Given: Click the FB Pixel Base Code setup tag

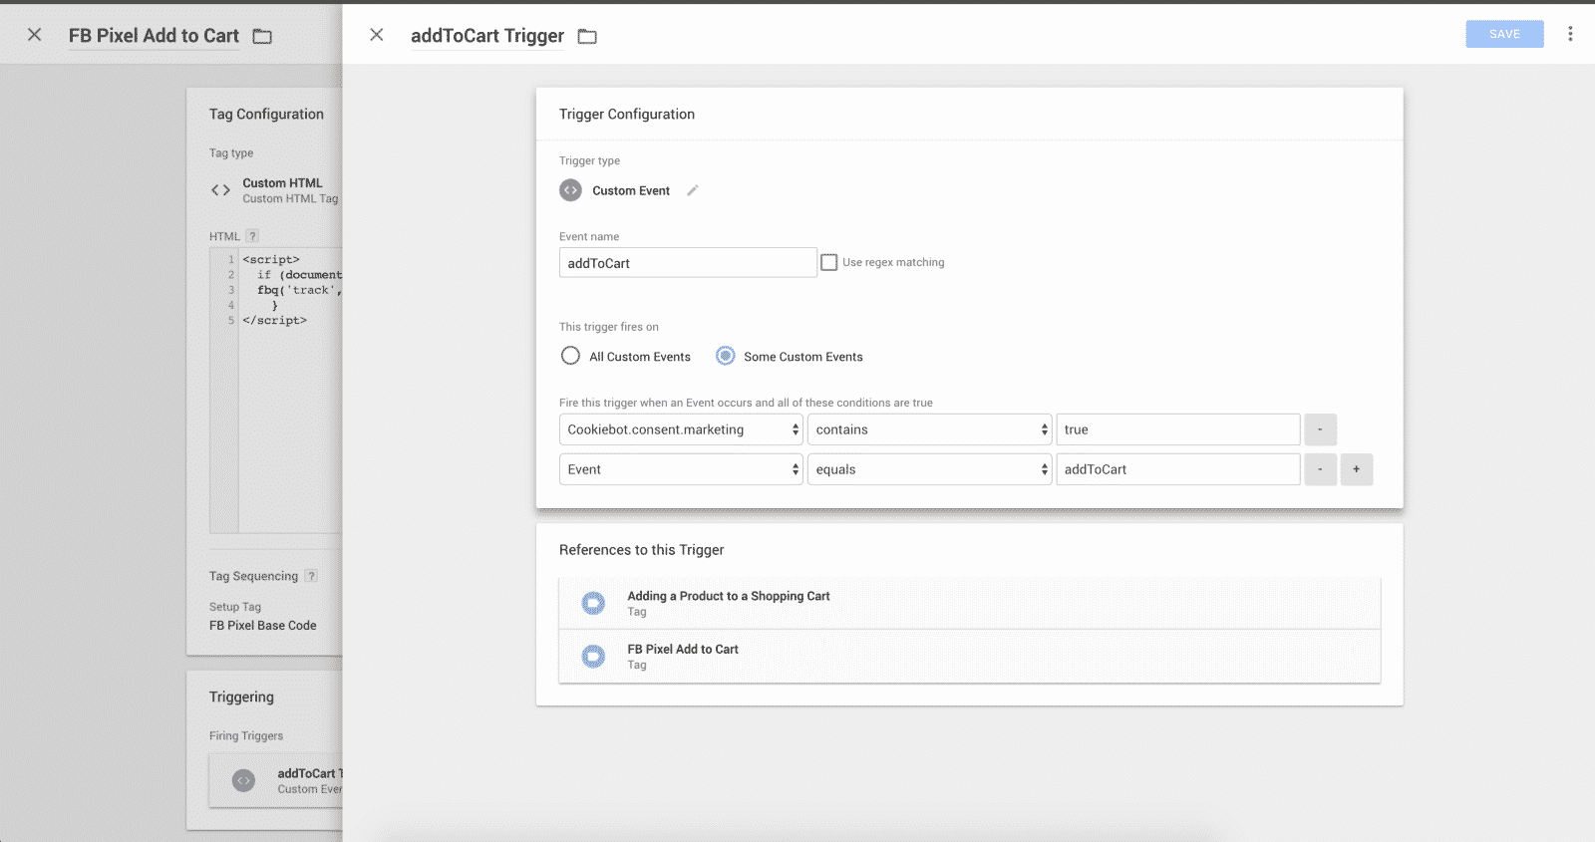Looking at the screenshot, I should (263, 626).
